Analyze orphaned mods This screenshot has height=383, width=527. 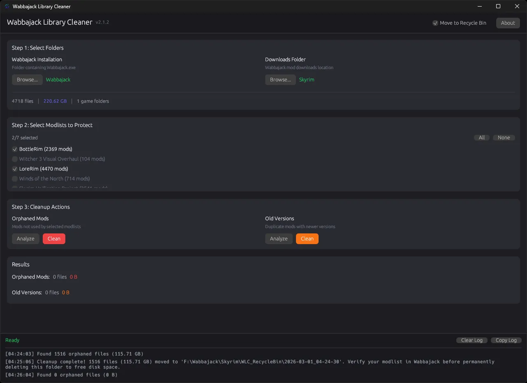[25, 238]
